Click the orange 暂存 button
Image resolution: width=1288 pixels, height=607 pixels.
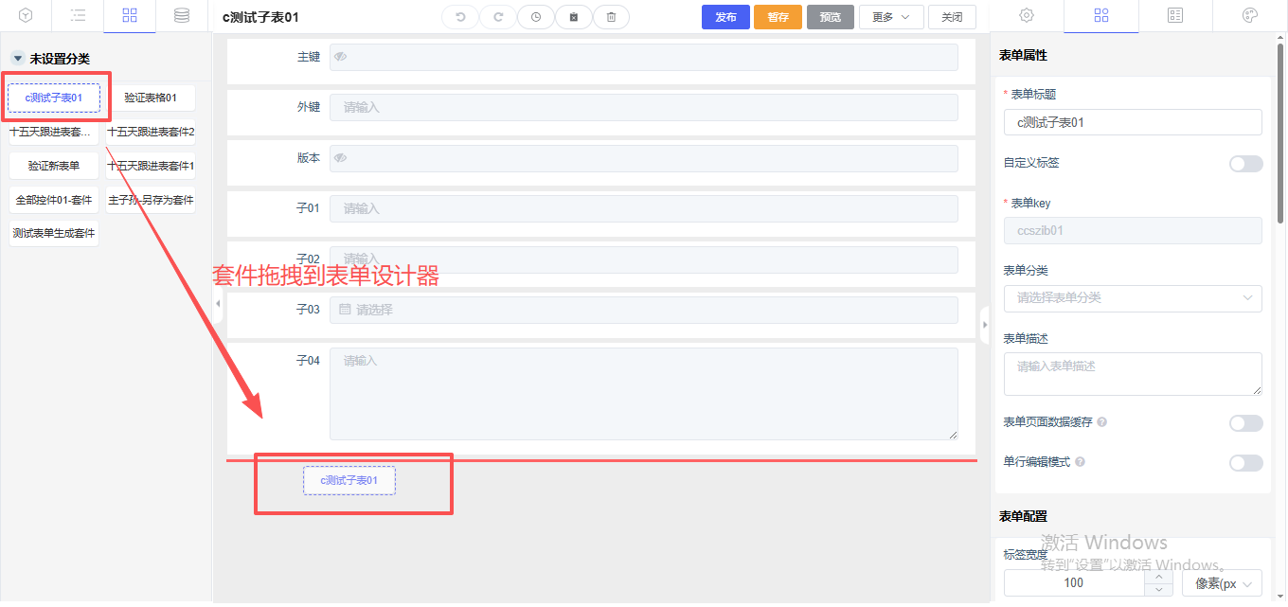tap(778, 17)
